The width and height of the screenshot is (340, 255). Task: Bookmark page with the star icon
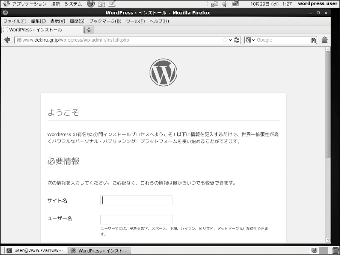pos(225,40)
